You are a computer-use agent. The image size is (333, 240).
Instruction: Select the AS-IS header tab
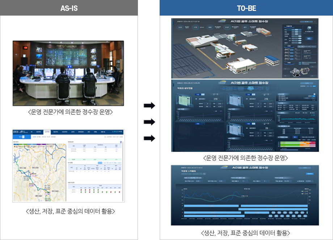[69, 8]
